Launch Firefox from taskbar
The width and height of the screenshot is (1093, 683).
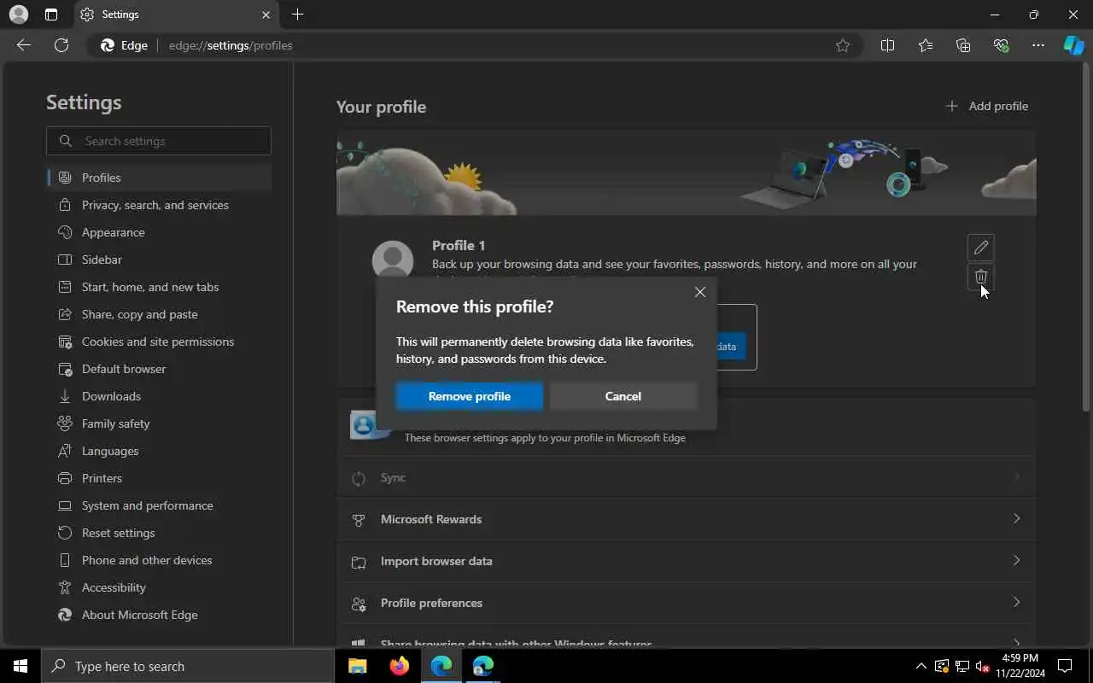click(x=400, y=666)
